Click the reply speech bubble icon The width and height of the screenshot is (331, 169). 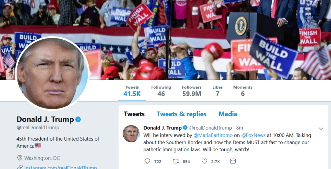point(147,161)
